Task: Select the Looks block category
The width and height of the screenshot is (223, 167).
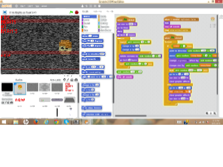Action: [86, 20]
